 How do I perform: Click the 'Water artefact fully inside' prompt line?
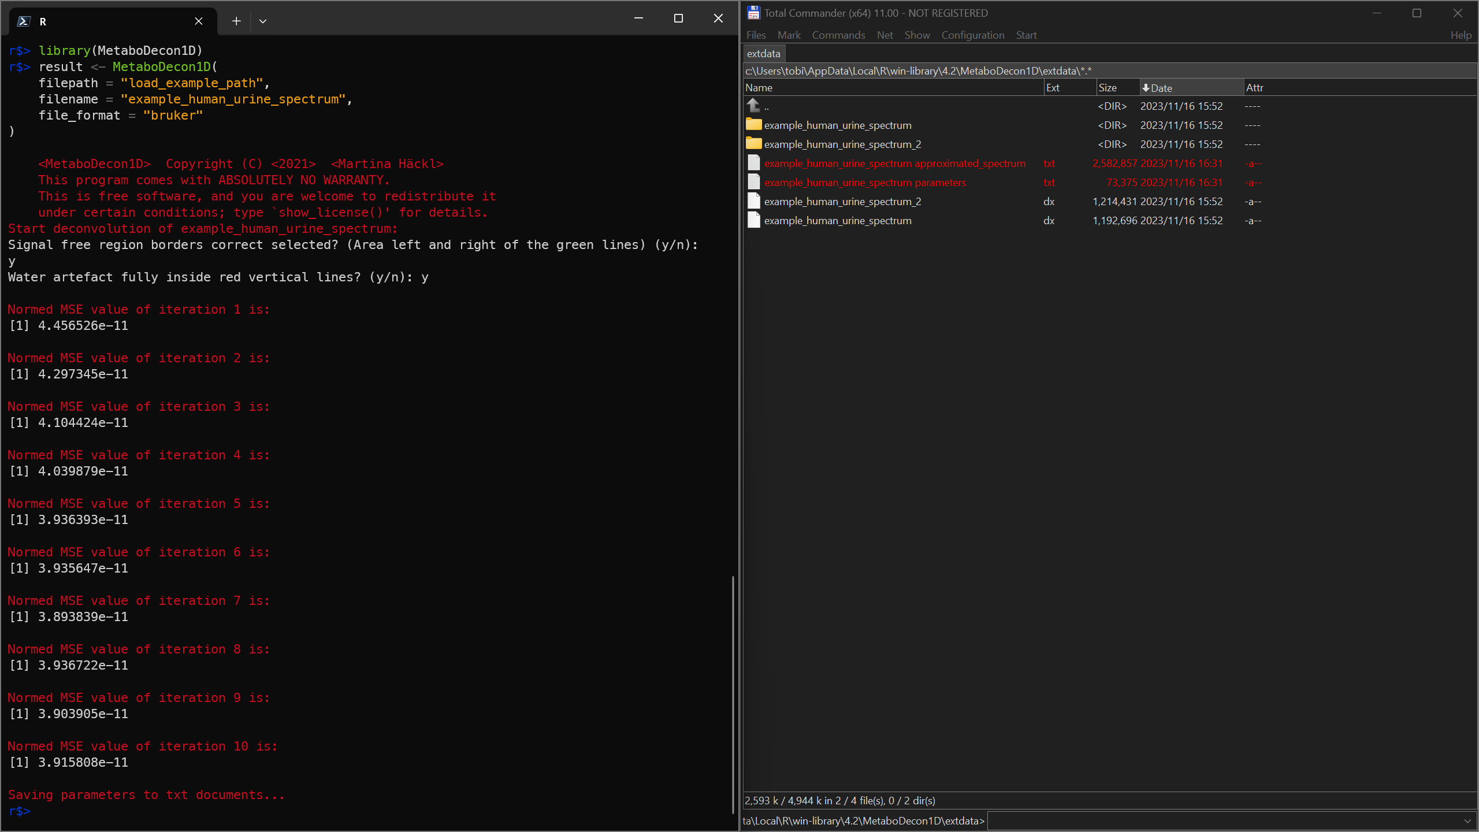[218, 277]
